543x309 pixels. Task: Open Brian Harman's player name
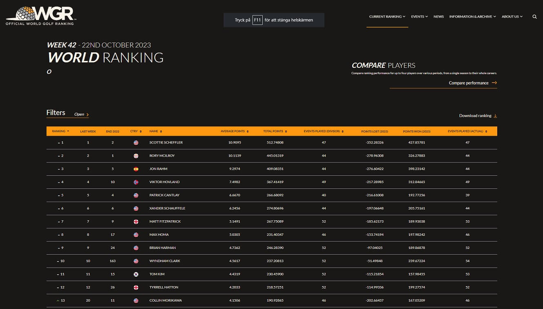[x=162, y=248]
